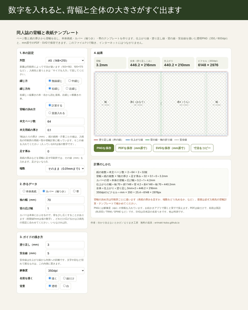Select 透明 background option
The image size is (248, 310).
pyautogui.click(x=52, y=286)
